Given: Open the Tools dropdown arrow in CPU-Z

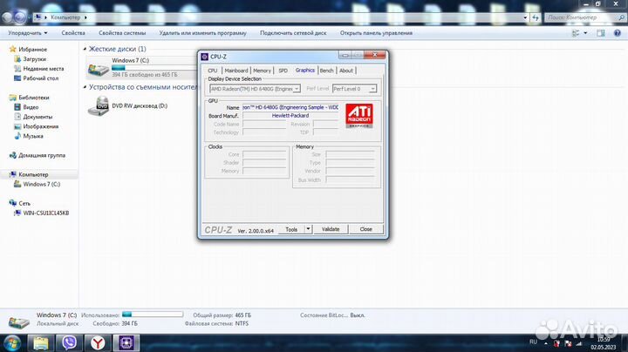Looking at the screenshot, I should (x=305, y=229).
